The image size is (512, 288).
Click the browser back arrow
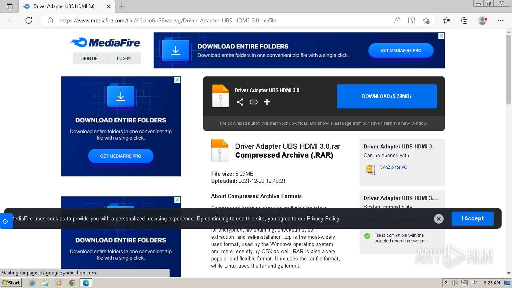[11, 20]
